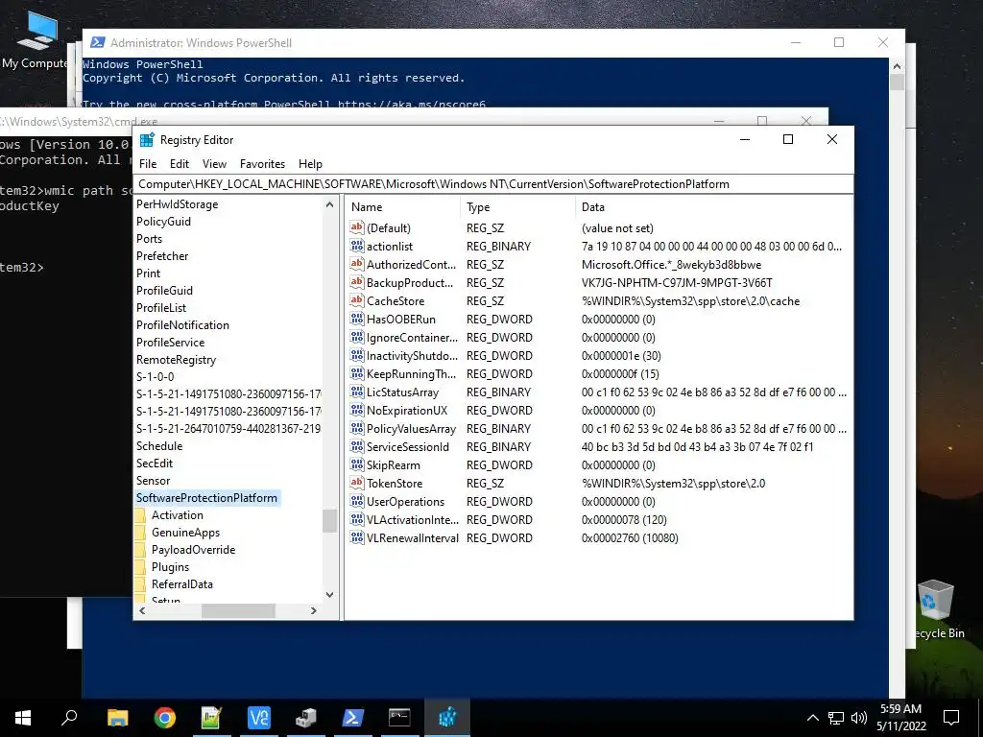The width and height of the screenshot is (983, 737).
Task: Open File Explorer from the taskbar
Action: 117,718
